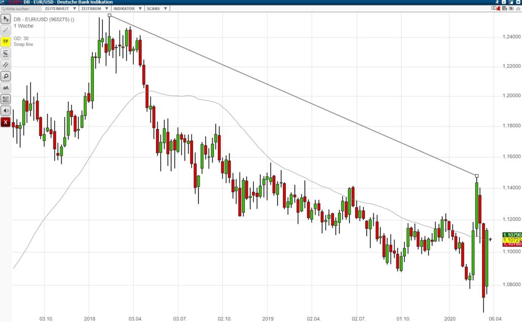The width and height of the screenshot is (522, 322).
Task: Select the percentage measurement tool
Action: click(6, 53)
